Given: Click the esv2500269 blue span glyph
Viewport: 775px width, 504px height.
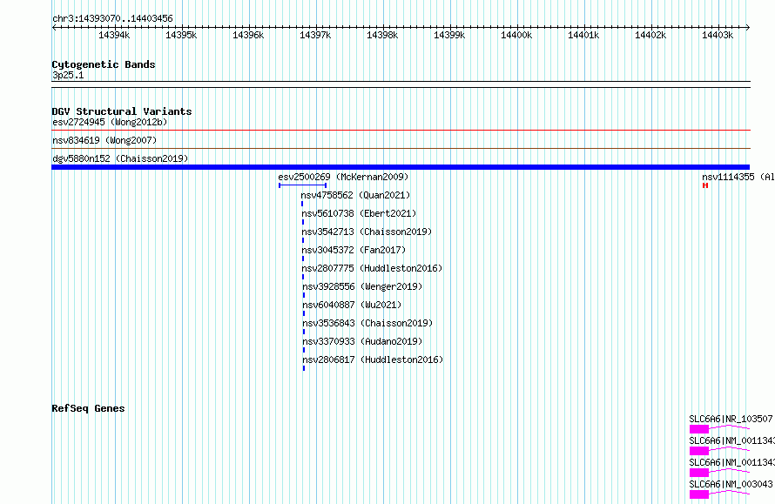Looking at the screenshot, I should coord(302,185).
